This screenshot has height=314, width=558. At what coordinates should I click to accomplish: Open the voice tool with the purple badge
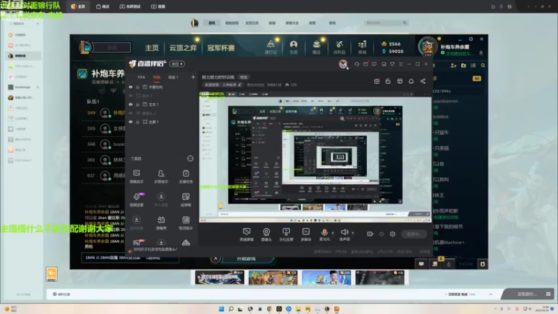(137, 200)
